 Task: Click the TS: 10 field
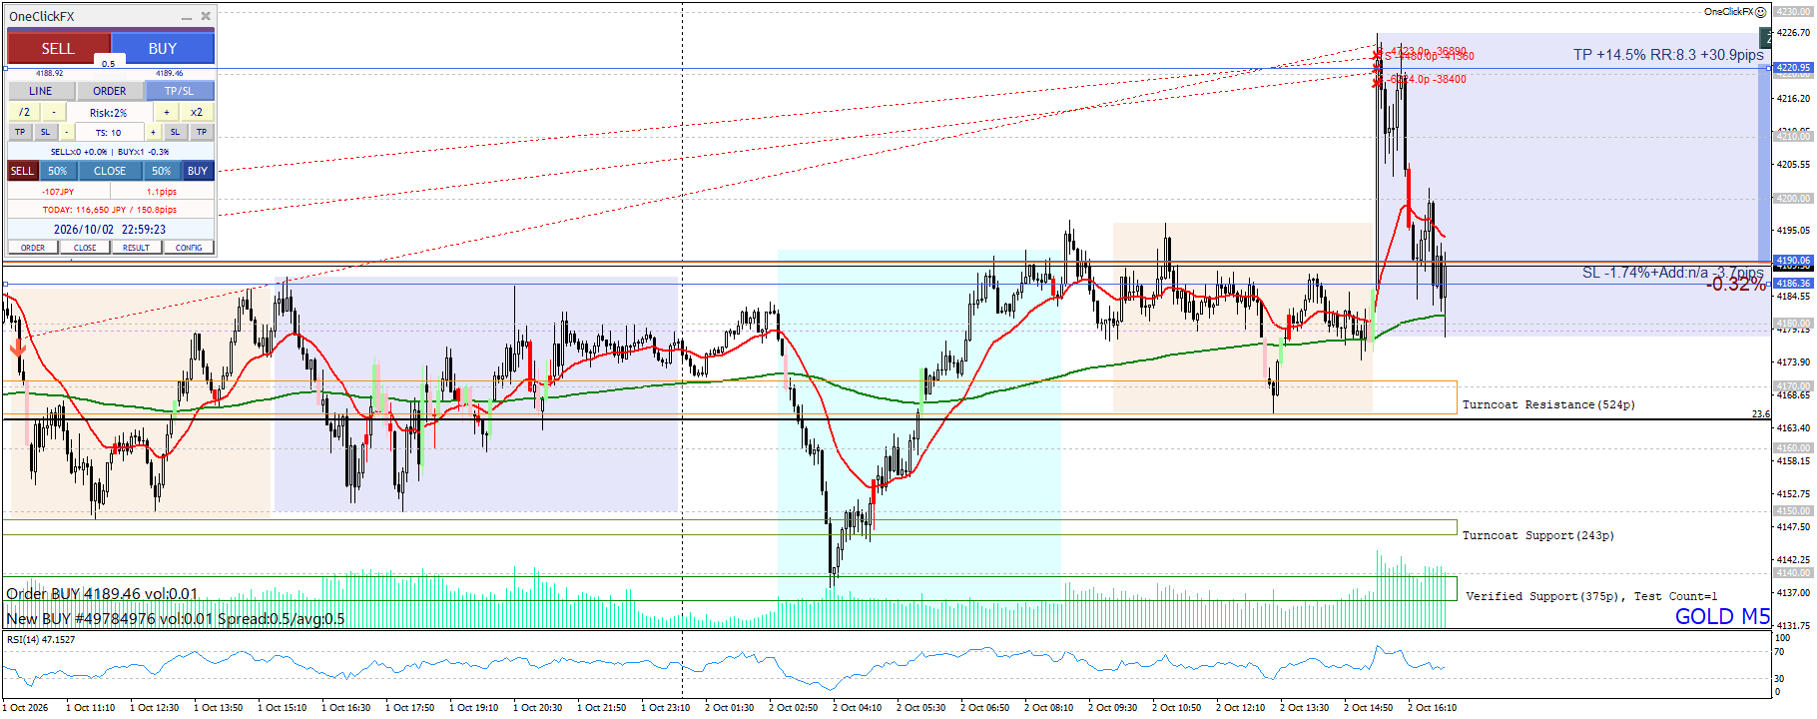[109, 132]
